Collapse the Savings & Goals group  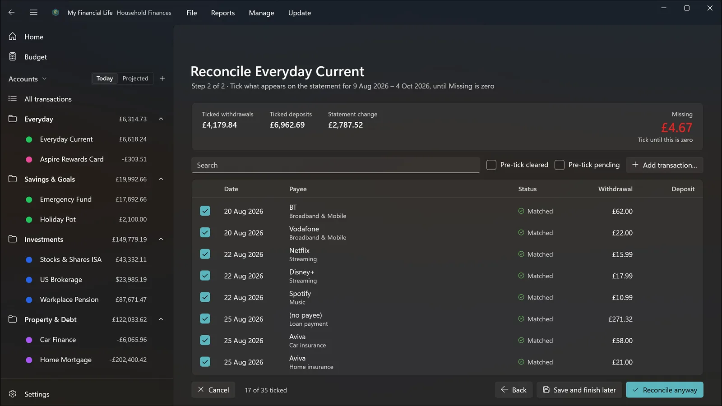point(161,179)
